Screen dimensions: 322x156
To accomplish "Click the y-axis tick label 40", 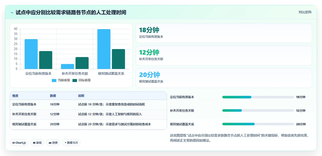I will pos(16,29).
